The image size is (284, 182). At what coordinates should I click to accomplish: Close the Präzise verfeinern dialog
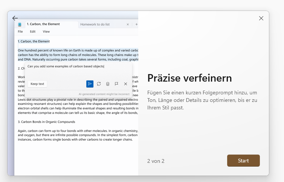(x=261, y=18)
